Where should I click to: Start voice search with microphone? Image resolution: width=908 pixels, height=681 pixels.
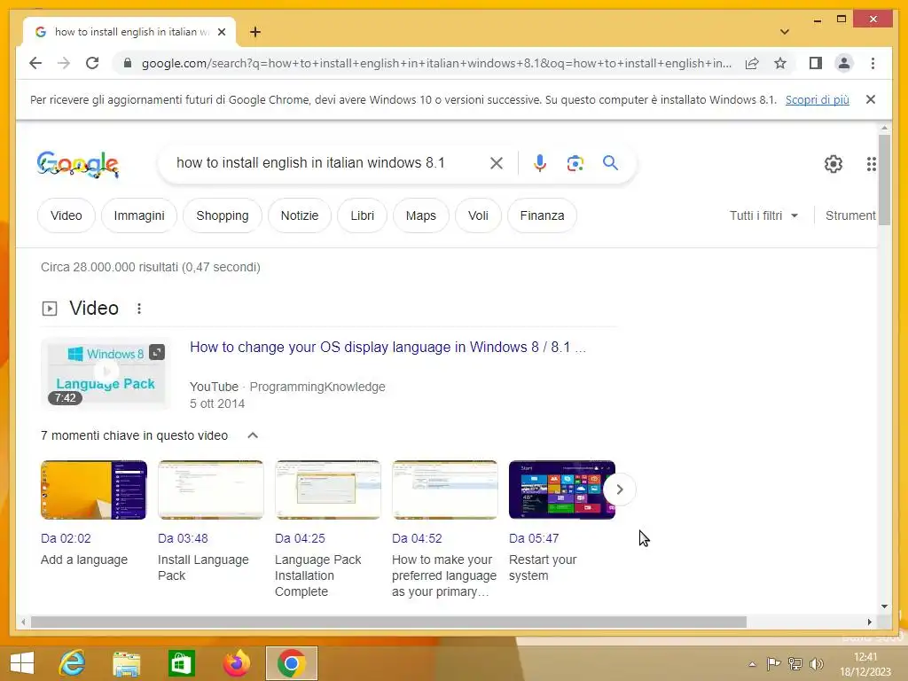click(x=540, y=163)
